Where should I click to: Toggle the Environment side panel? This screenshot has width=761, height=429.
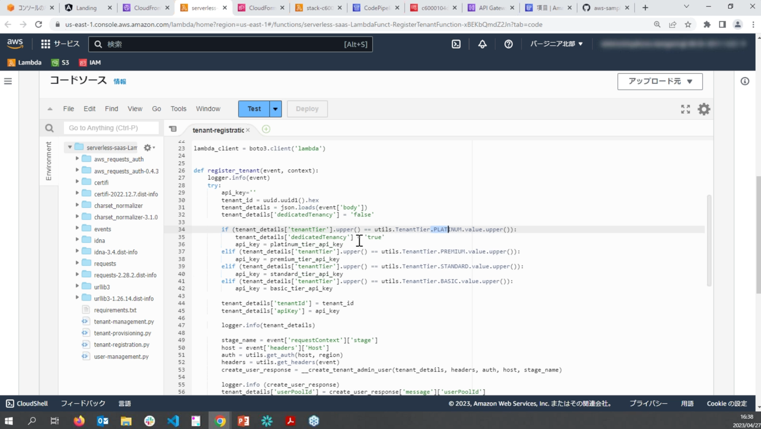click(x=48, y=161)
